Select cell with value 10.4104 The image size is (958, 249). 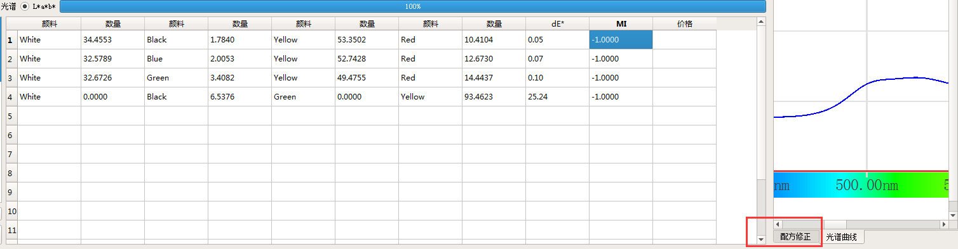point(494,40)
